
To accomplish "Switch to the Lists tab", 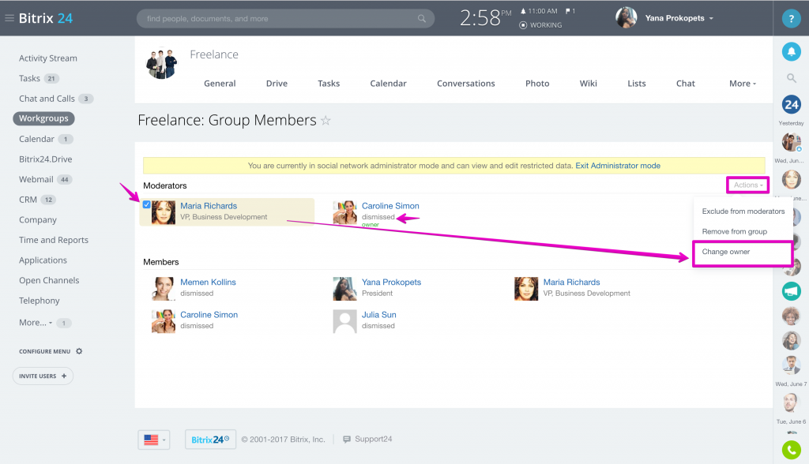I will (x=637, y=84).
